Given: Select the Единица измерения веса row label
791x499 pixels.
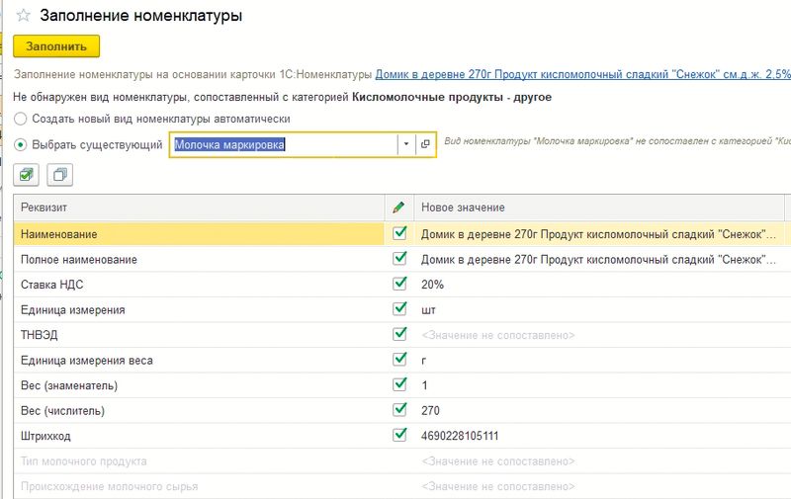Looking at the screenshot, I should (x=87, y=361).
